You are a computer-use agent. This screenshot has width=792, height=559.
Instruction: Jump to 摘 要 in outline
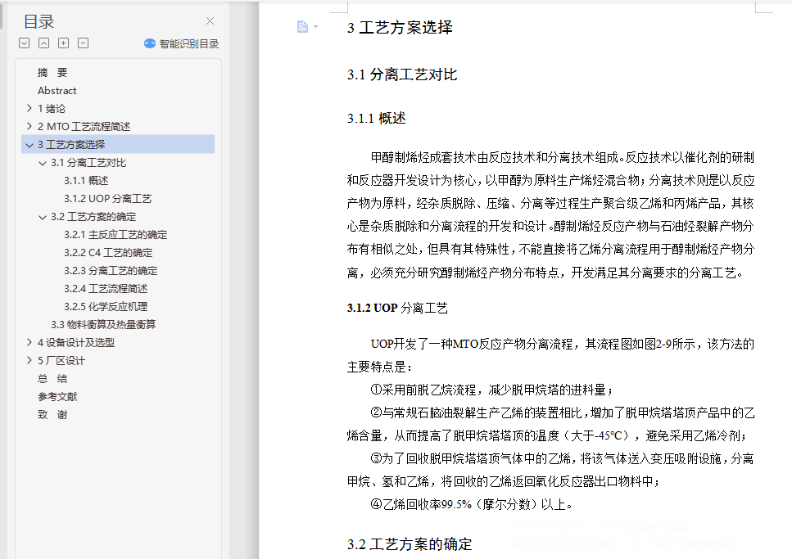52,73
